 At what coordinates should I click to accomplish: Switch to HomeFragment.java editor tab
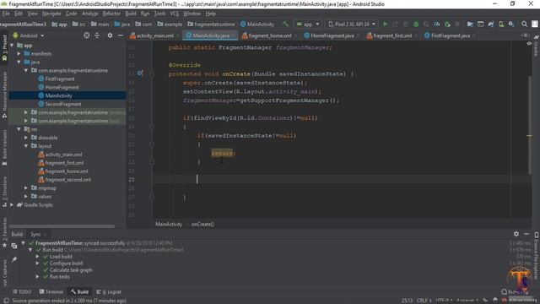[332, 35]
